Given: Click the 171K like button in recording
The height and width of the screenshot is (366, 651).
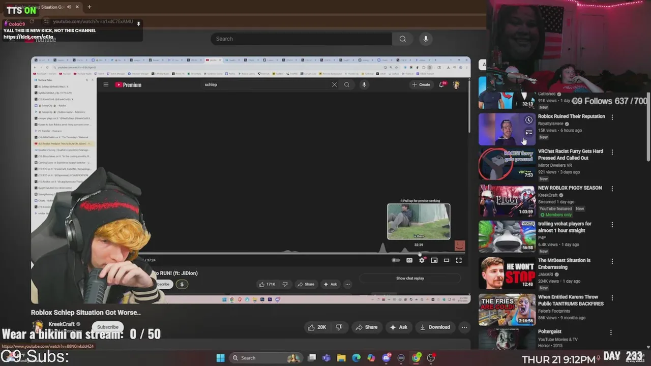Looking at the screenshot, I should [x=267, y=284].
